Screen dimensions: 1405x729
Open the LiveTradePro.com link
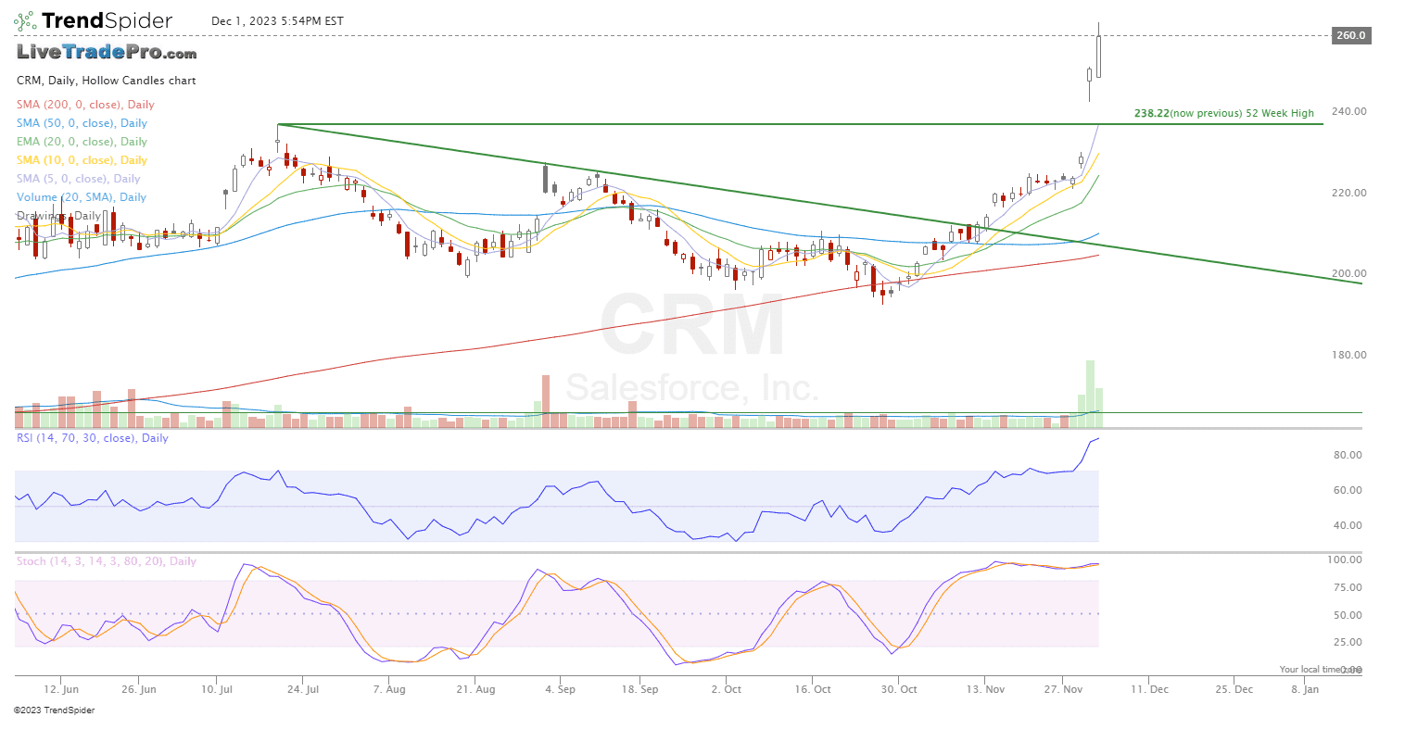pyautogui.click(x=107, y=52)
